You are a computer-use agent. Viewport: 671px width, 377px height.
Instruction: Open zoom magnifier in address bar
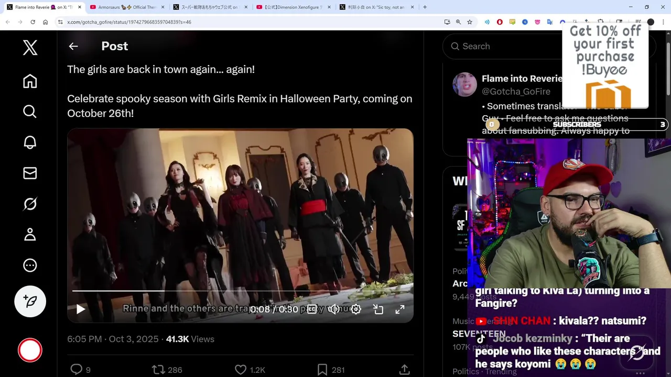tap(458, 22)
